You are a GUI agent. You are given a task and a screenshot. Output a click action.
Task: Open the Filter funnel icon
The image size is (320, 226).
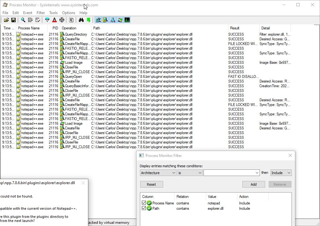point(47,20)
